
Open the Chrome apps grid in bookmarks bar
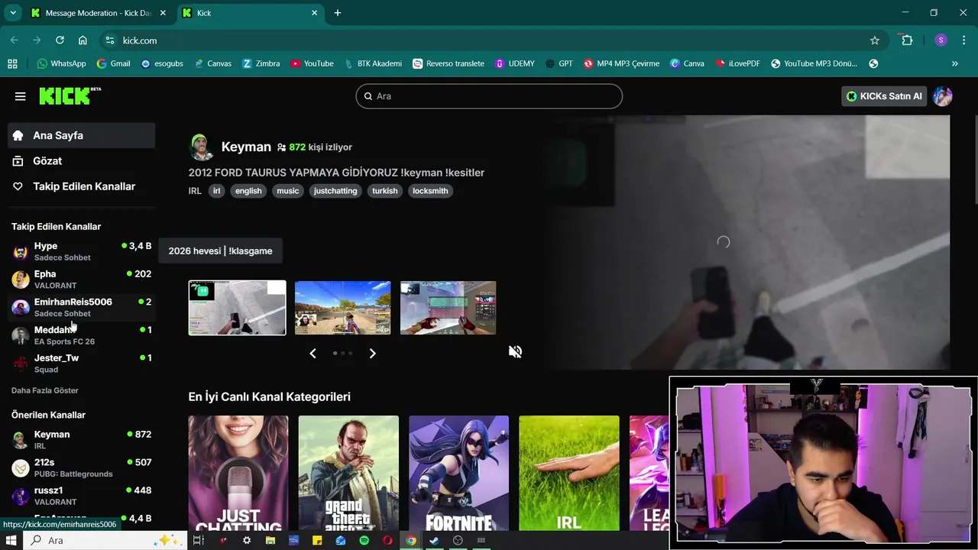pos(12,63)
